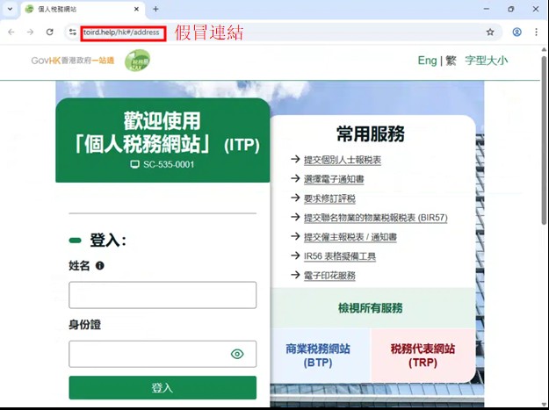Screen dimensions: 549x410
Task: Click the green 登入 button
Action: tap(163, 387)
